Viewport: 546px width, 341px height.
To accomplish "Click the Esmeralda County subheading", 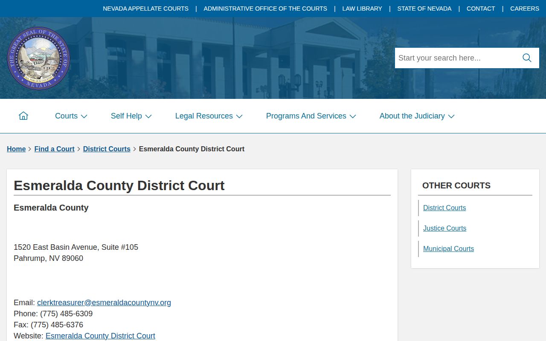I will click(51, 208).
